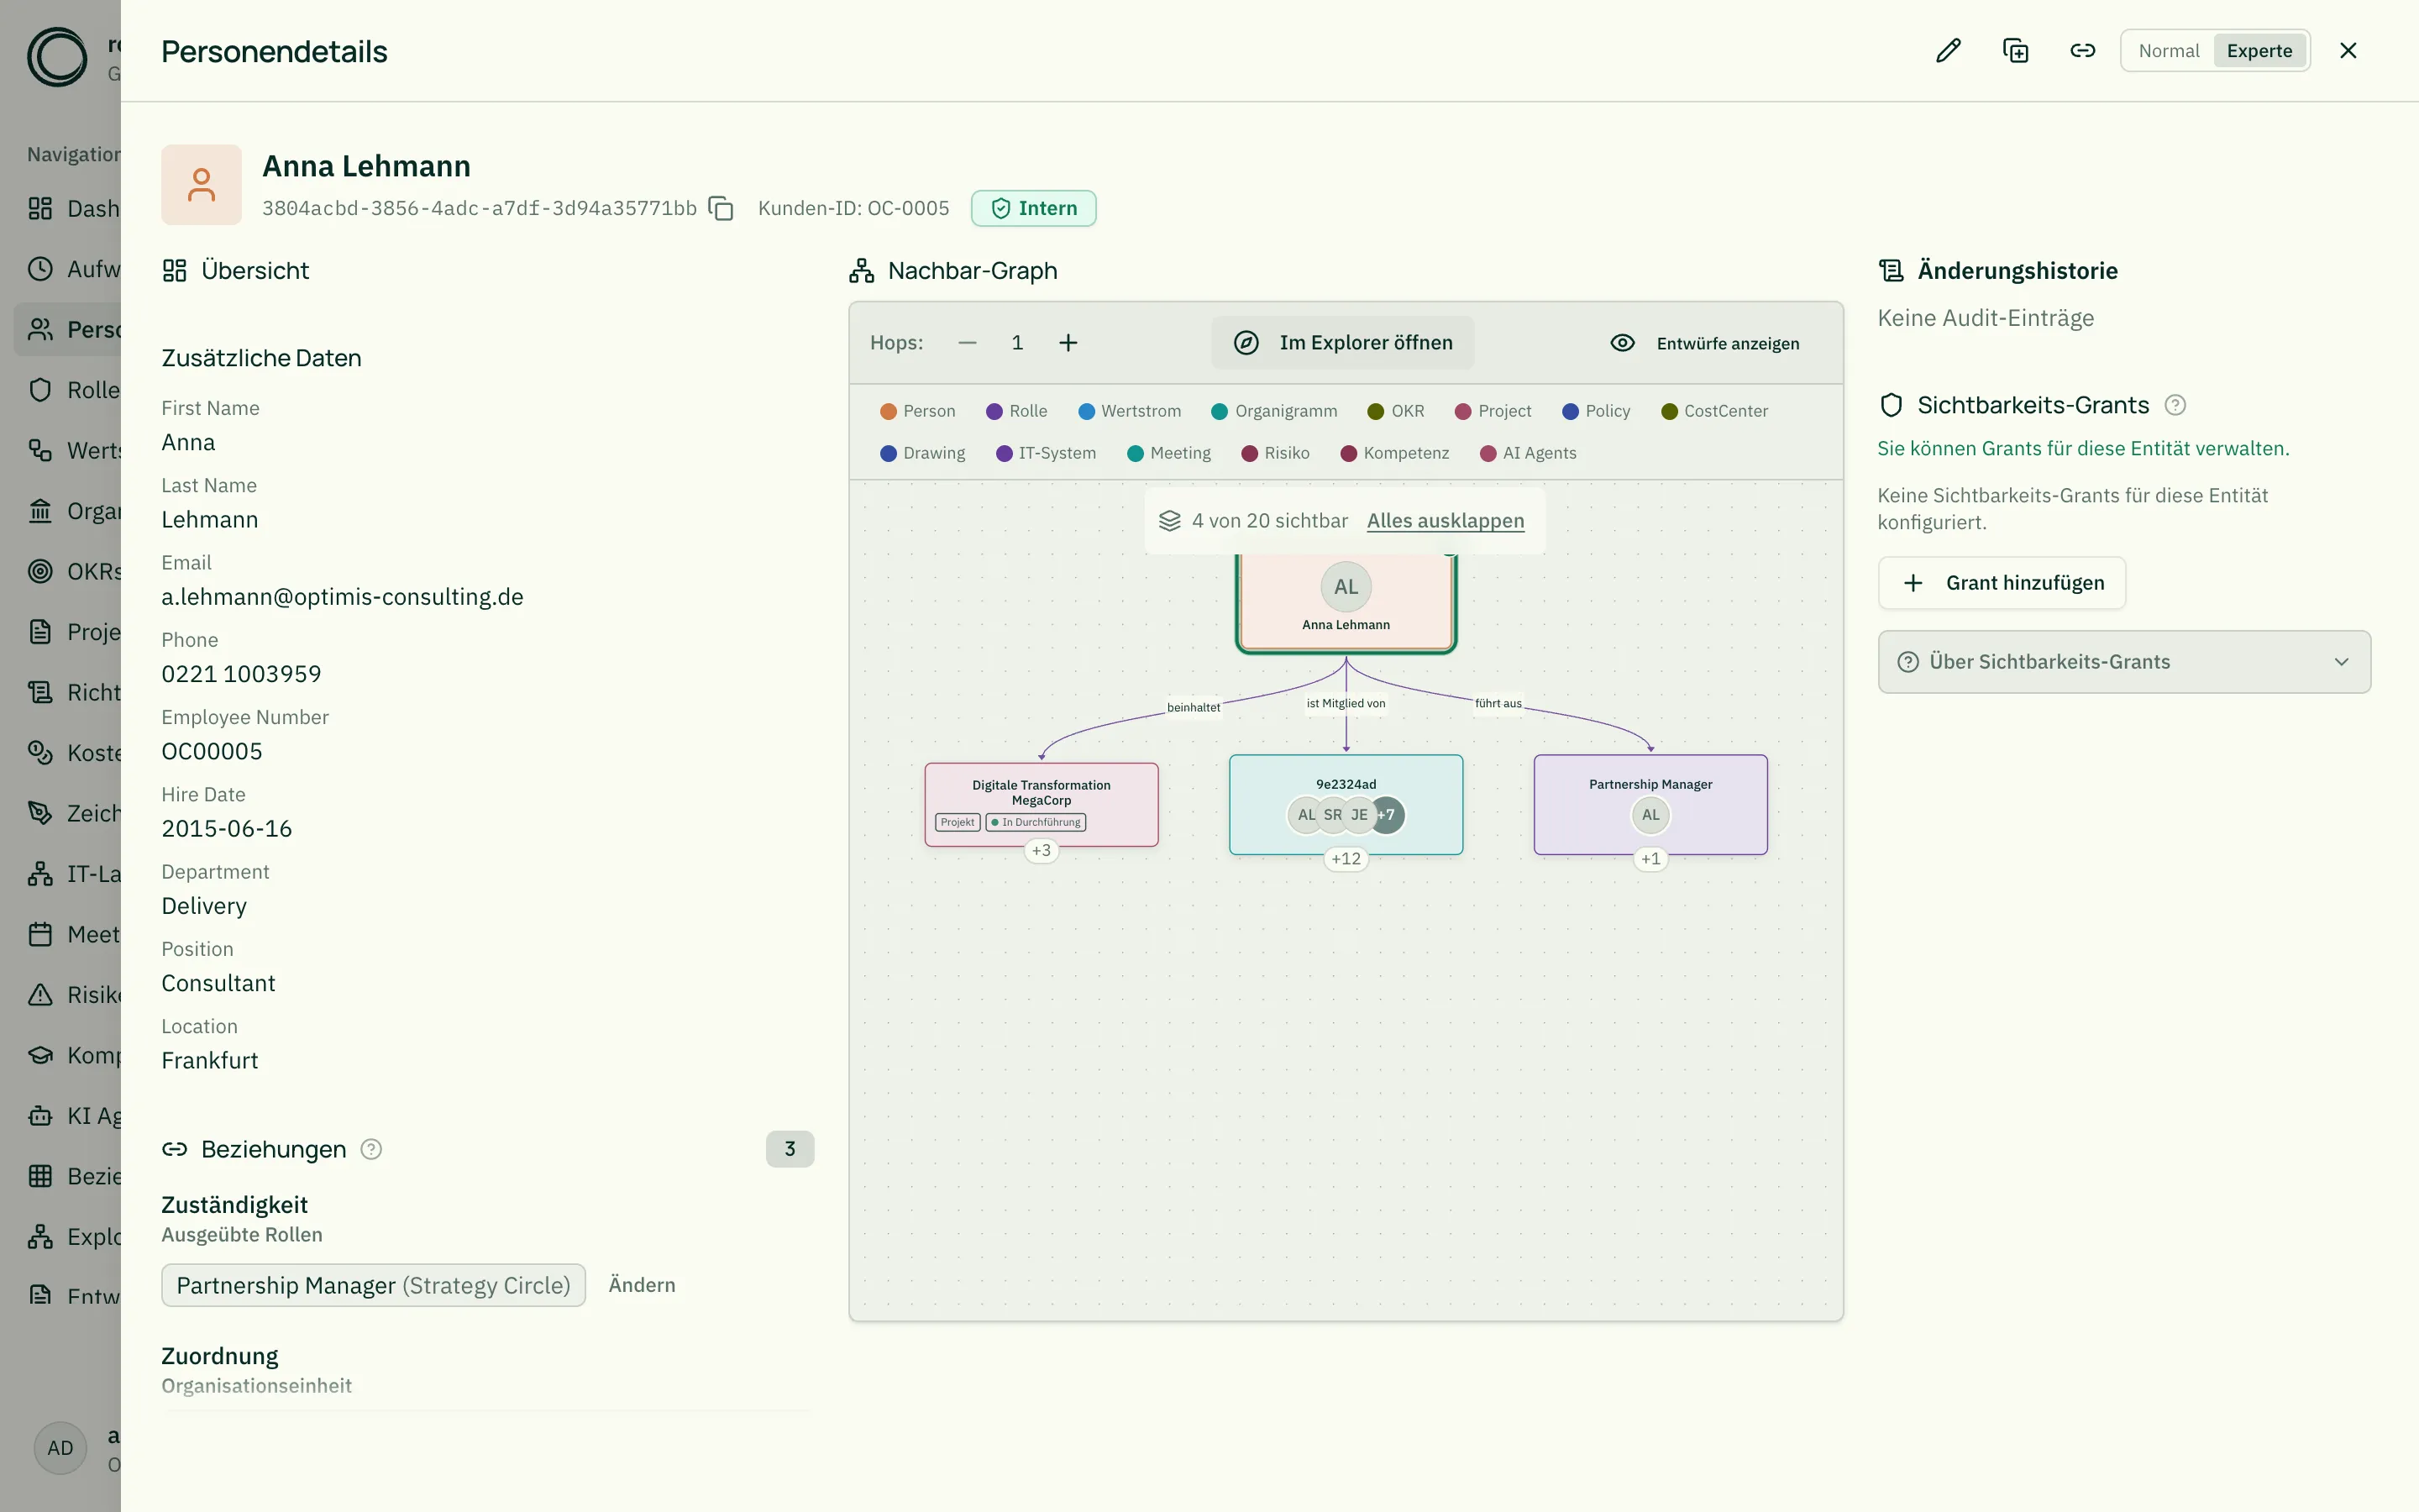Image resolution: width=2419 pixels, height=1512 pixels.
Task: Switch to Normal mode
Action: click(x=2168, y=51)
